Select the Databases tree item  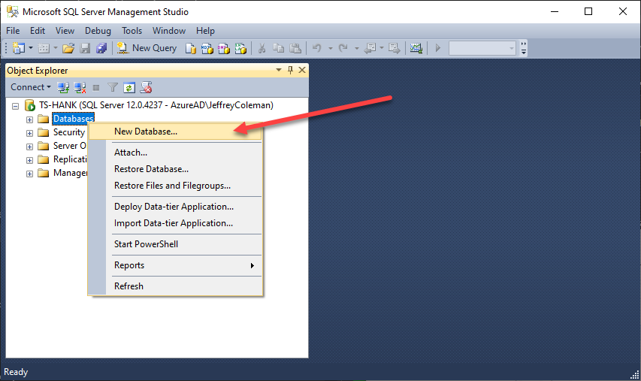point(73,119)
